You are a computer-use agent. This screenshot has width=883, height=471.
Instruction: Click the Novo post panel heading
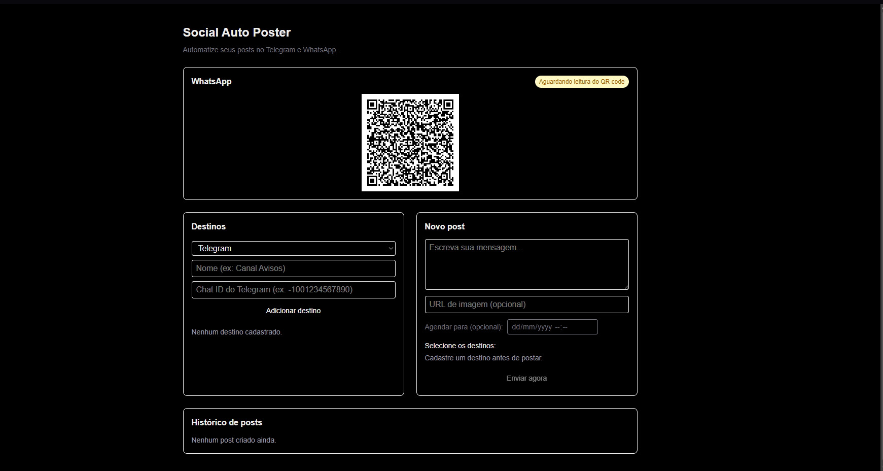[x=445, y=226]
